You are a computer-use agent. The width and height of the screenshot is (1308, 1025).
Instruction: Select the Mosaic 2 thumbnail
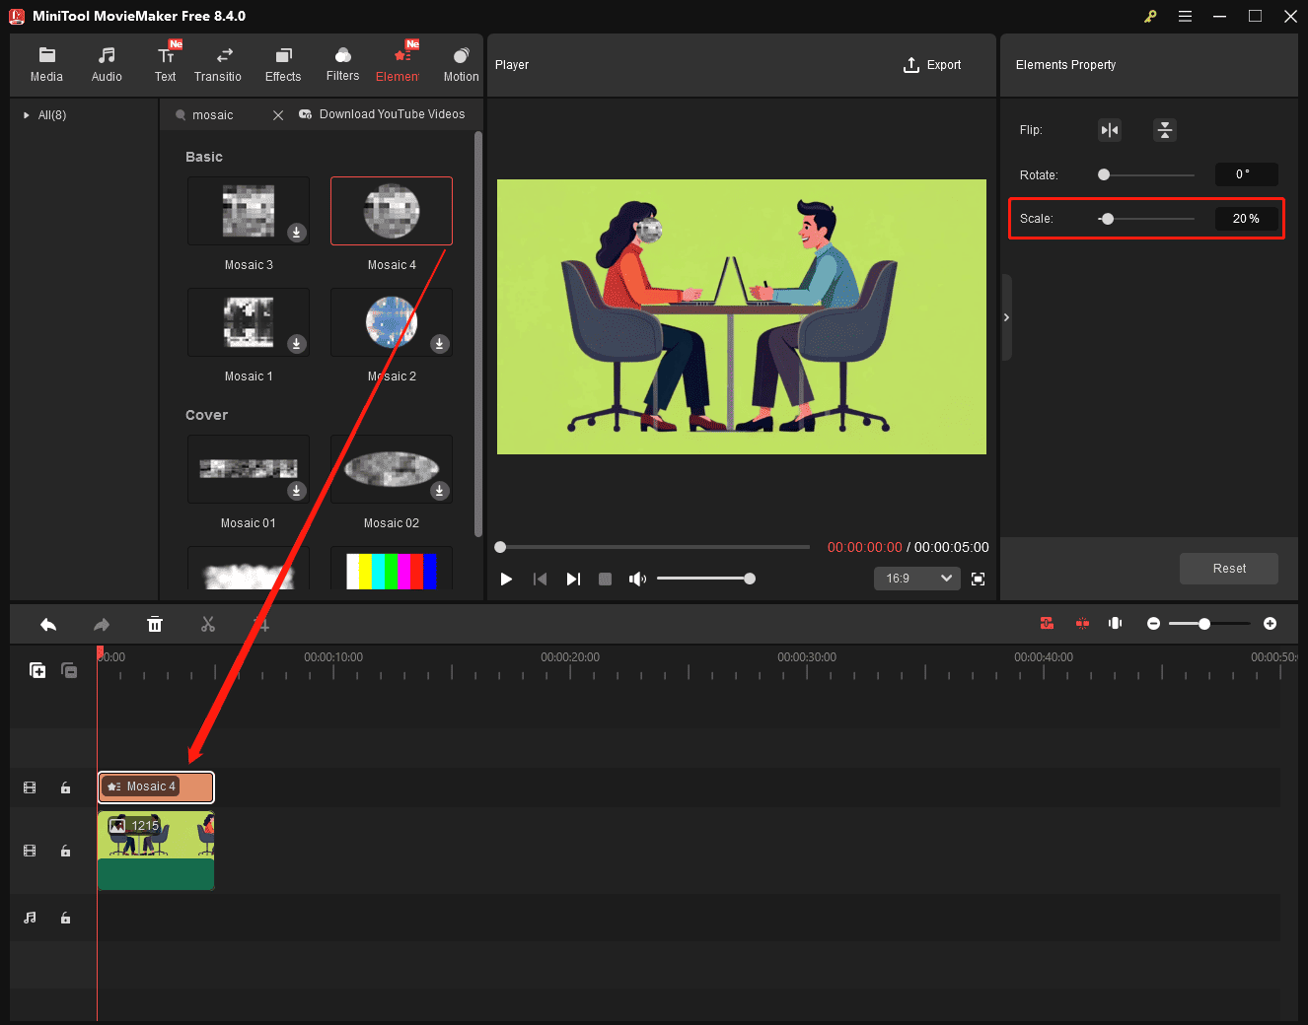tap(392, 322)
